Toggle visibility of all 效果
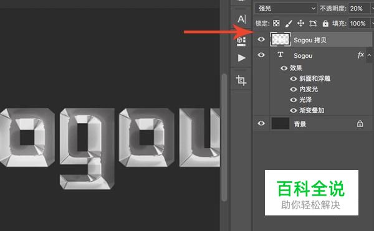 [x=284, y=68]
